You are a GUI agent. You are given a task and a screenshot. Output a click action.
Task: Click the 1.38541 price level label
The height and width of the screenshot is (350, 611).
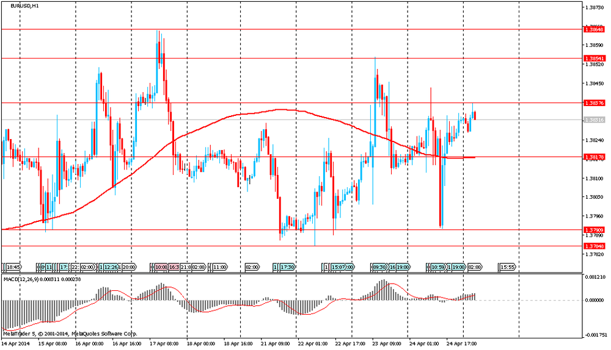pyautogui.click(x=593, y=58)
